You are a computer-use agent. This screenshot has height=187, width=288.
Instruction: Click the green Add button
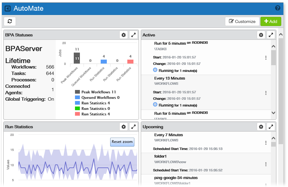(271, 21)
